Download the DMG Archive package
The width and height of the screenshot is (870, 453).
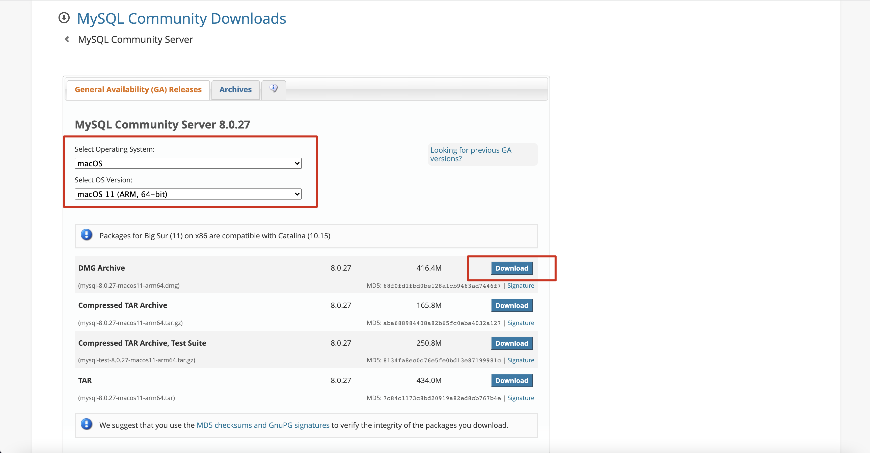(x=512, y=268)
